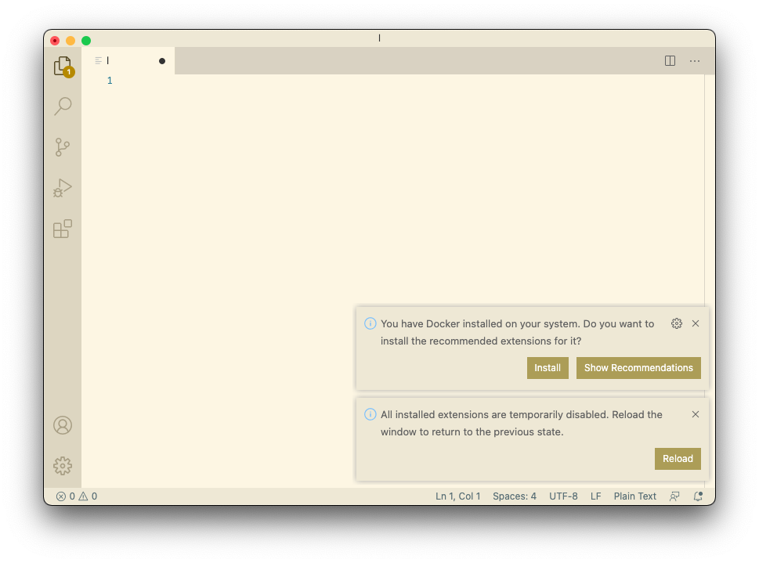Screen dimensions: 759x563
Task: Show Recommendations for Docker
Action: click(x=638, y=367)
